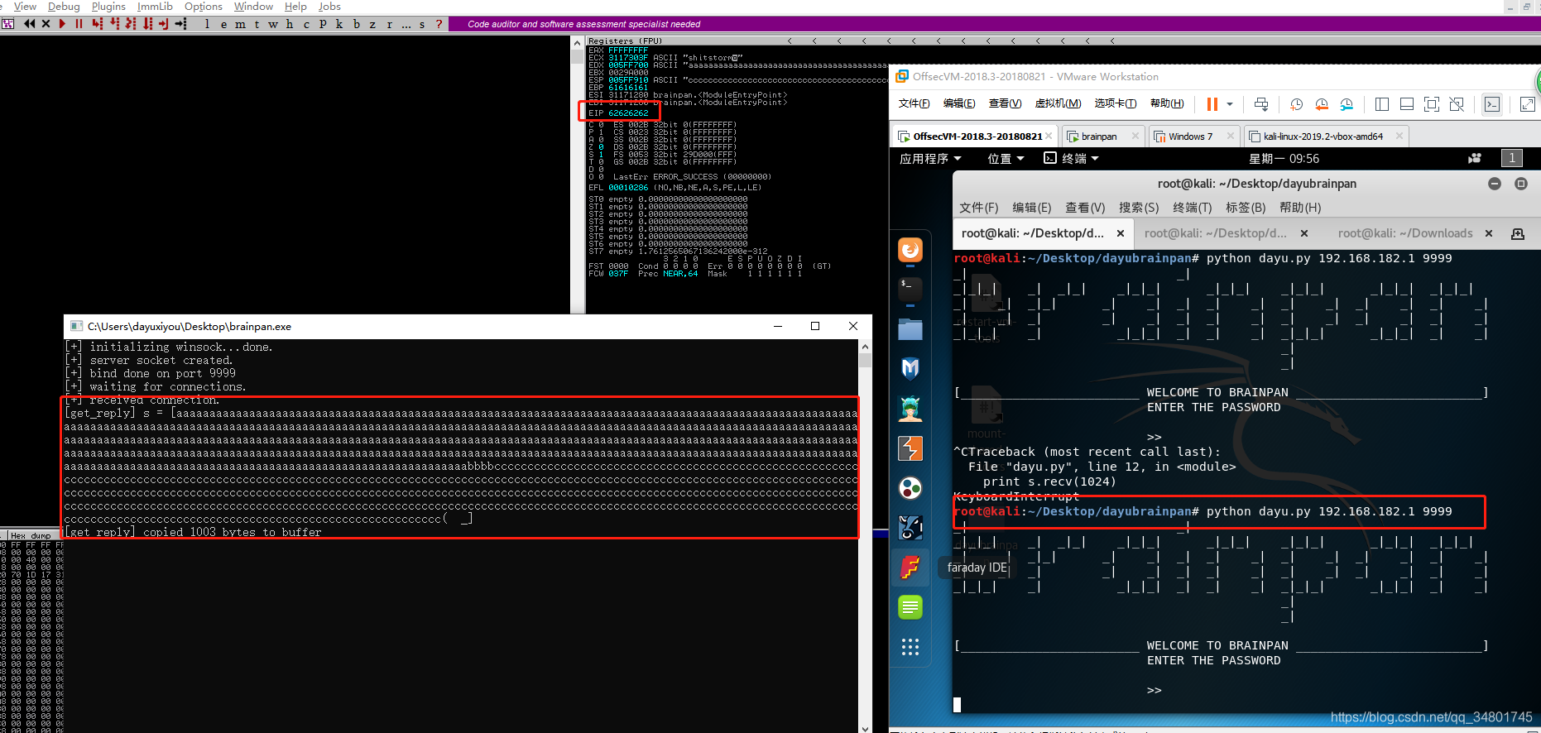Screen dimensions: 1541x733
Task: Close the OffsecVM-2018.3-20180821 tab
Action: [1049, 136]
